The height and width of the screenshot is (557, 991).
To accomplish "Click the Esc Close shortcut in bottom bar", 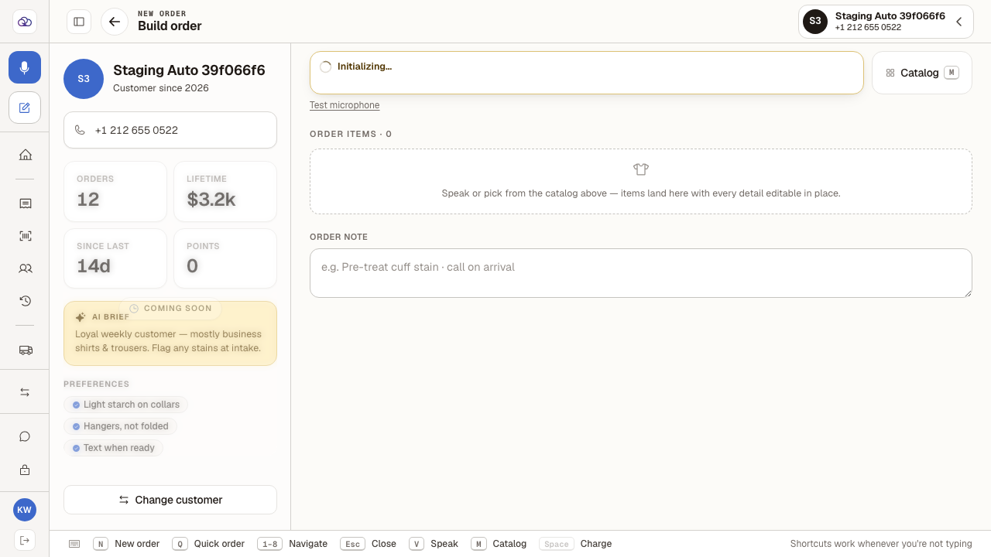I will tap(368, 544).
